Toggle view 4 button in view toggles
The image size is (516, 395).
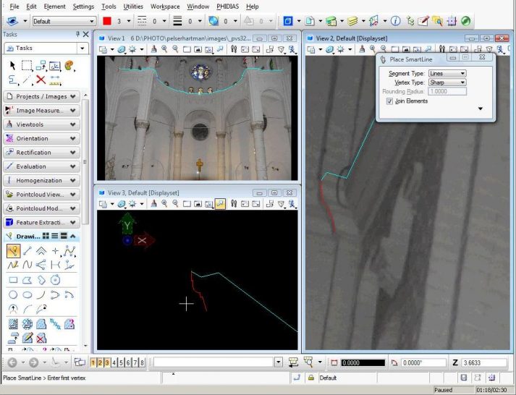pyautogui.click(x=114, y=362)
